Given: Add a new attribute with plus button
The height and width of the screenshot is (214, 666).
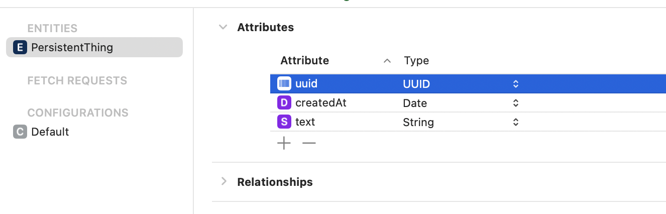Looking at the screenshot, I should (x=284, y=144).
